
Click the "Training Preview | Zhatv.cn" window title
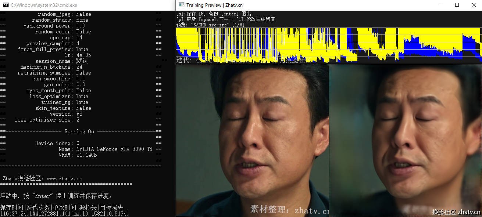[x=214, y=5]
